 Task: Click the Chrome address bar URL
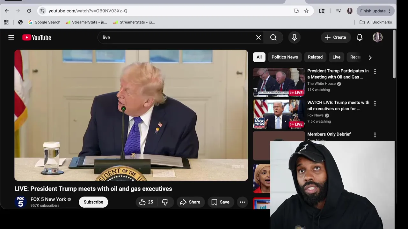coord(88,11)
